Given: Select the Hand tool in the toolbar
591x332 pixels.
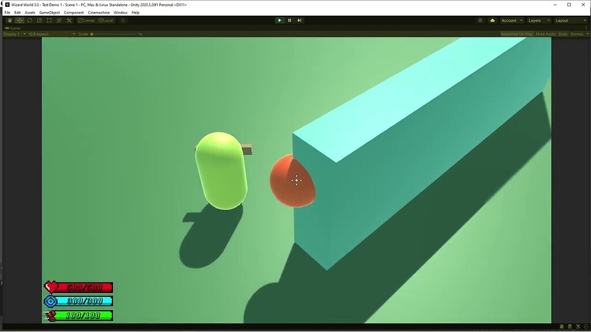Looking at the screenshot, I should (x=9, y=20).
